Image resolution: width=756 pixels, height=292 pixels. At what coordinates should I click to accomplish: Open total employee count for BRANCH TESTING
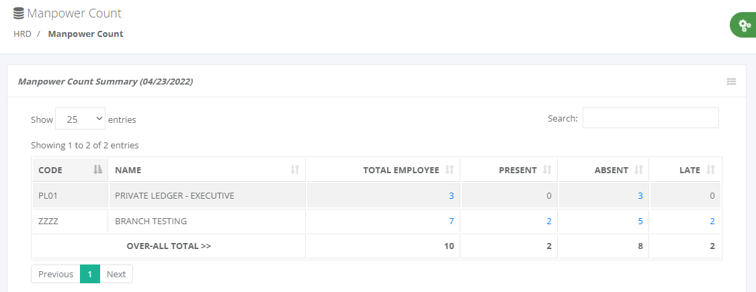pos(451,221)
